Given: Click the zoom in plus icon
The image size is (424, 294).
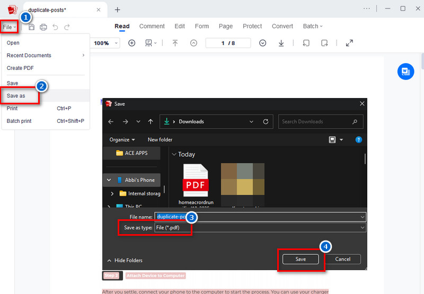Looking at the screenshot, I should coord(132,43).
